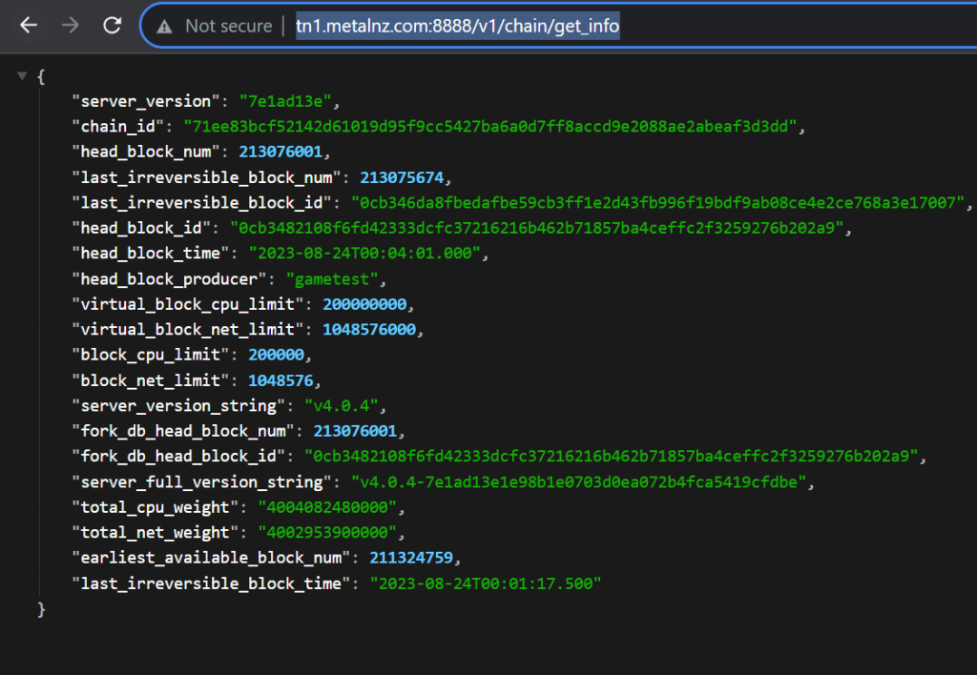
Task: Click the "head_block_num" key
Action: (x=146, y=152)
